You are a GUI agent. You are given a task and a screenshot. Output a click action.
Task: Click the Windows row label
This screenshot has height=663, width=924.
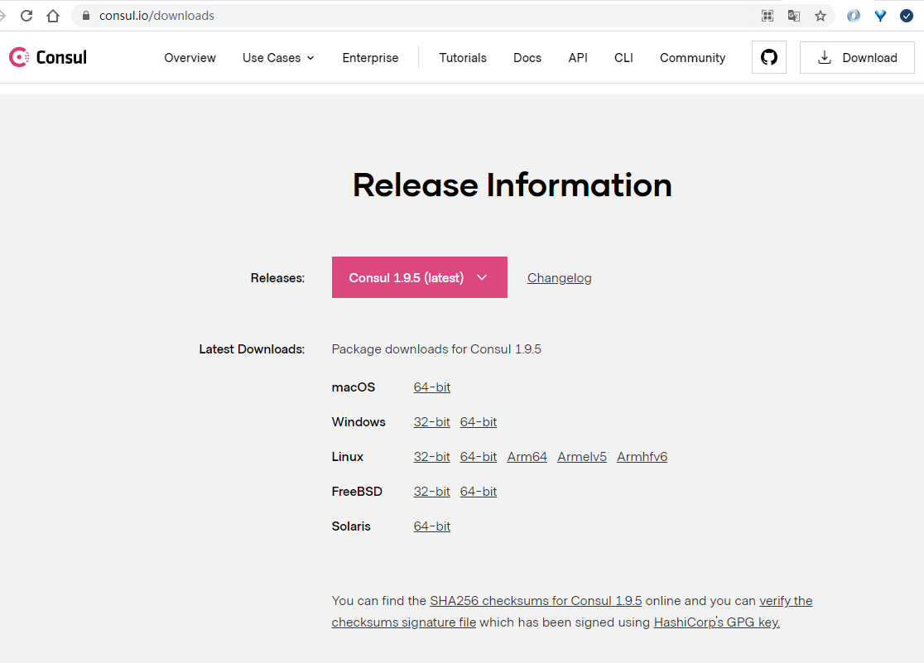click(359, 422)
